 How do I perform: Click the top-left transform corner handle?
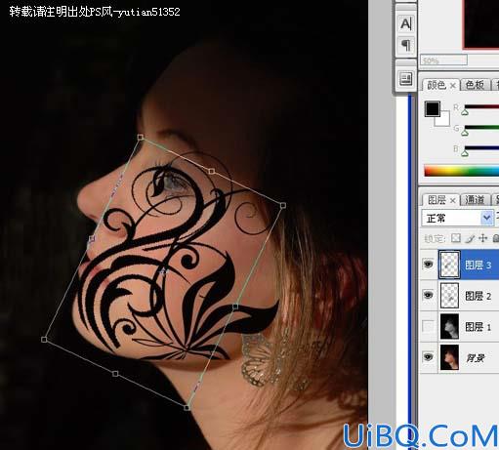(x=141, y=137)
